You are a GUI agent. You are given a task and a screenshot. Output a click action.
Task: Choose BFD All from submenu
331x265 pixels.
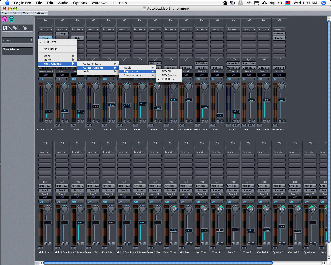(x=166, y=71)
